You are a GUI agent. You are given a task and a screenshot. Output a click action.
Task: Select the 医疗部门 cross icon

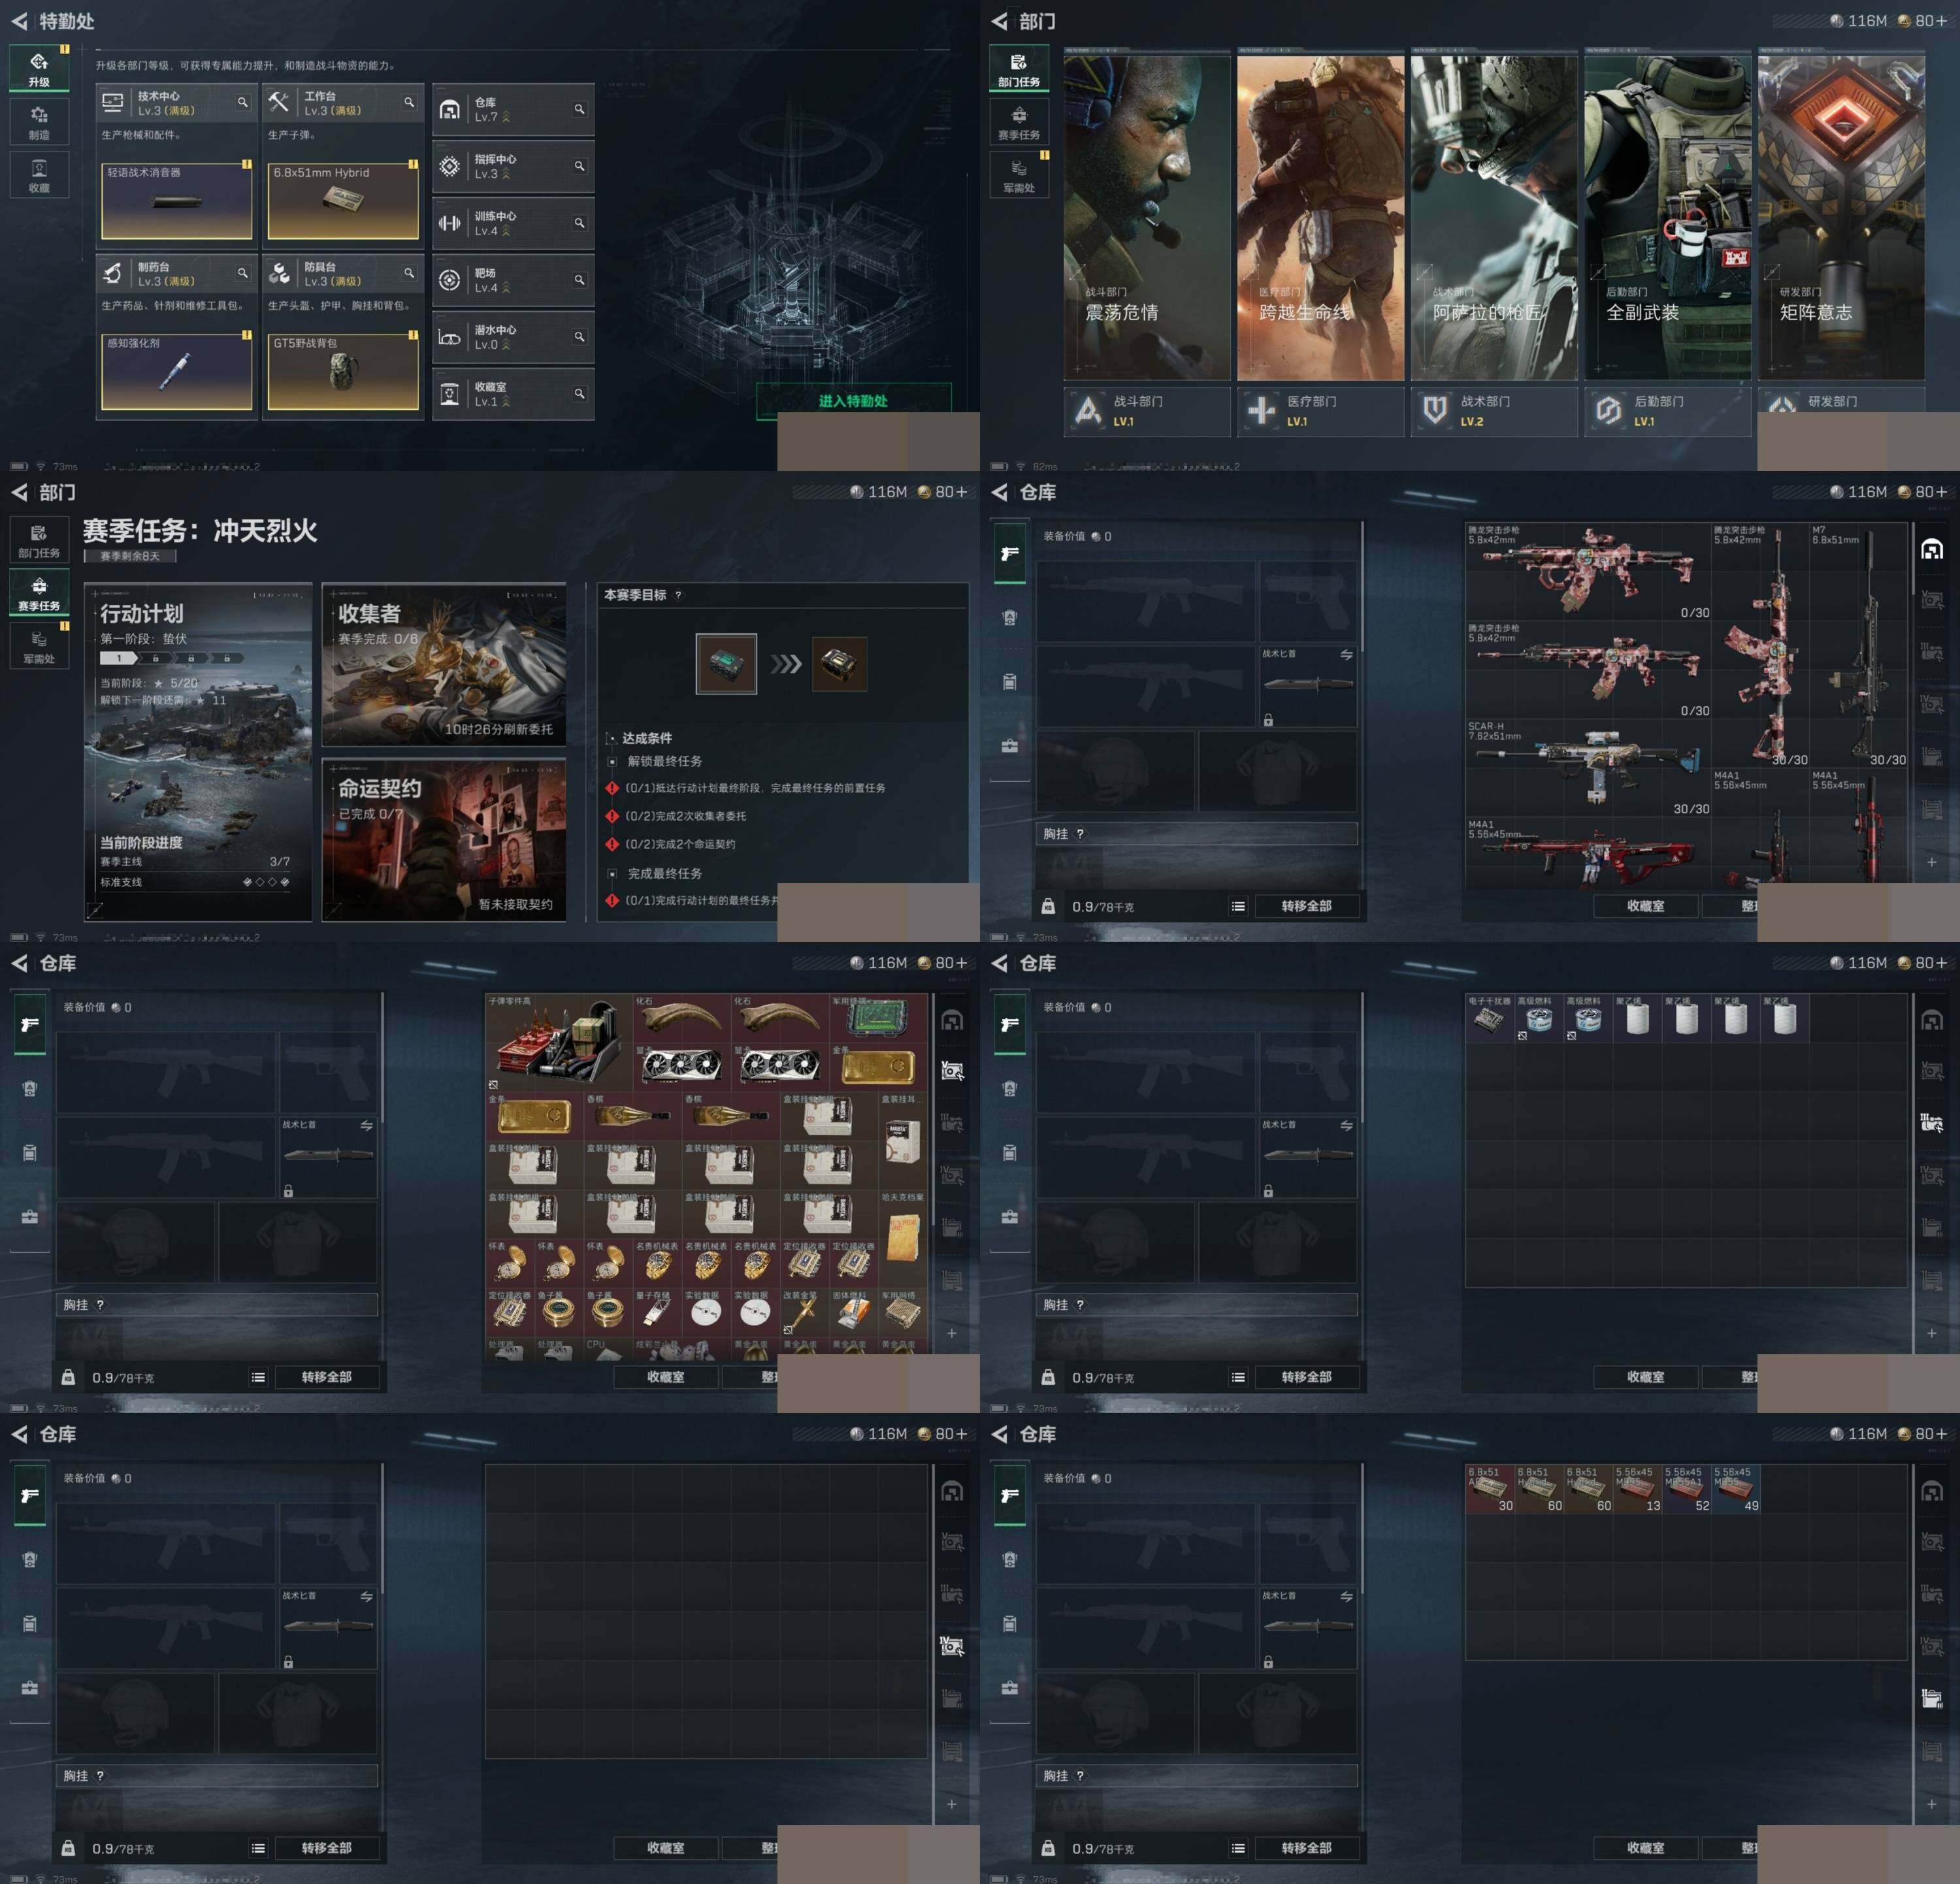[1262, 410]
